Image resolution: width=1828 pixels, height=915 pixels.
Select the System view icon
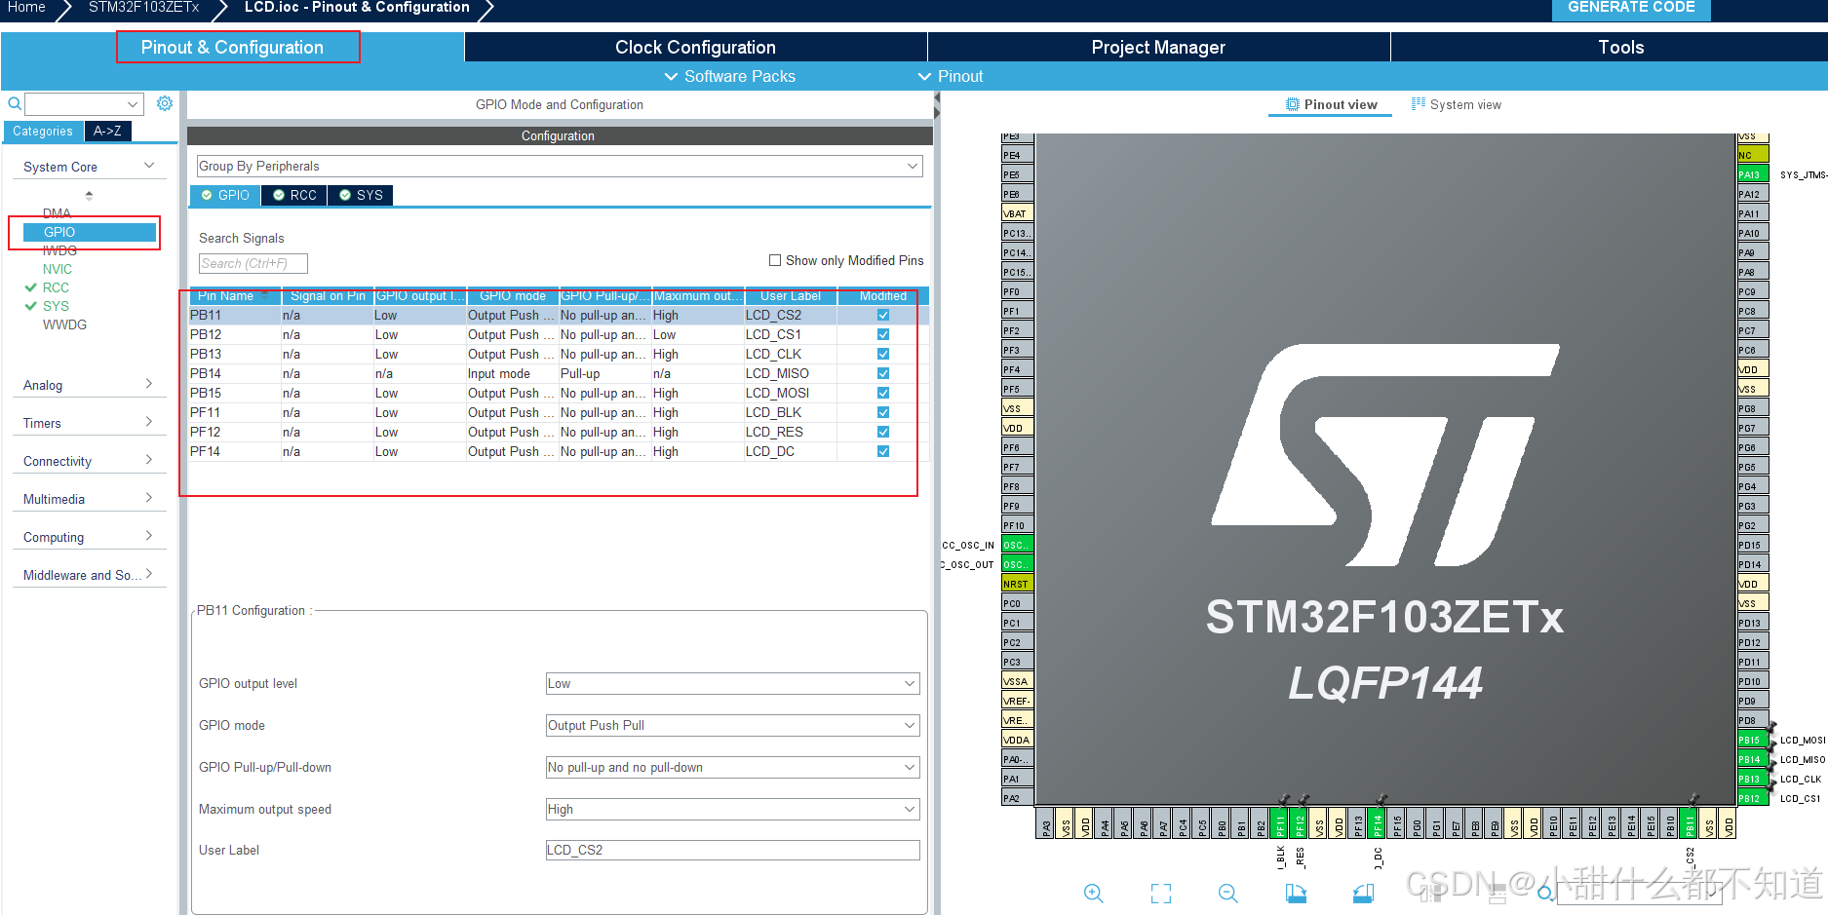tap(1419, 103)
